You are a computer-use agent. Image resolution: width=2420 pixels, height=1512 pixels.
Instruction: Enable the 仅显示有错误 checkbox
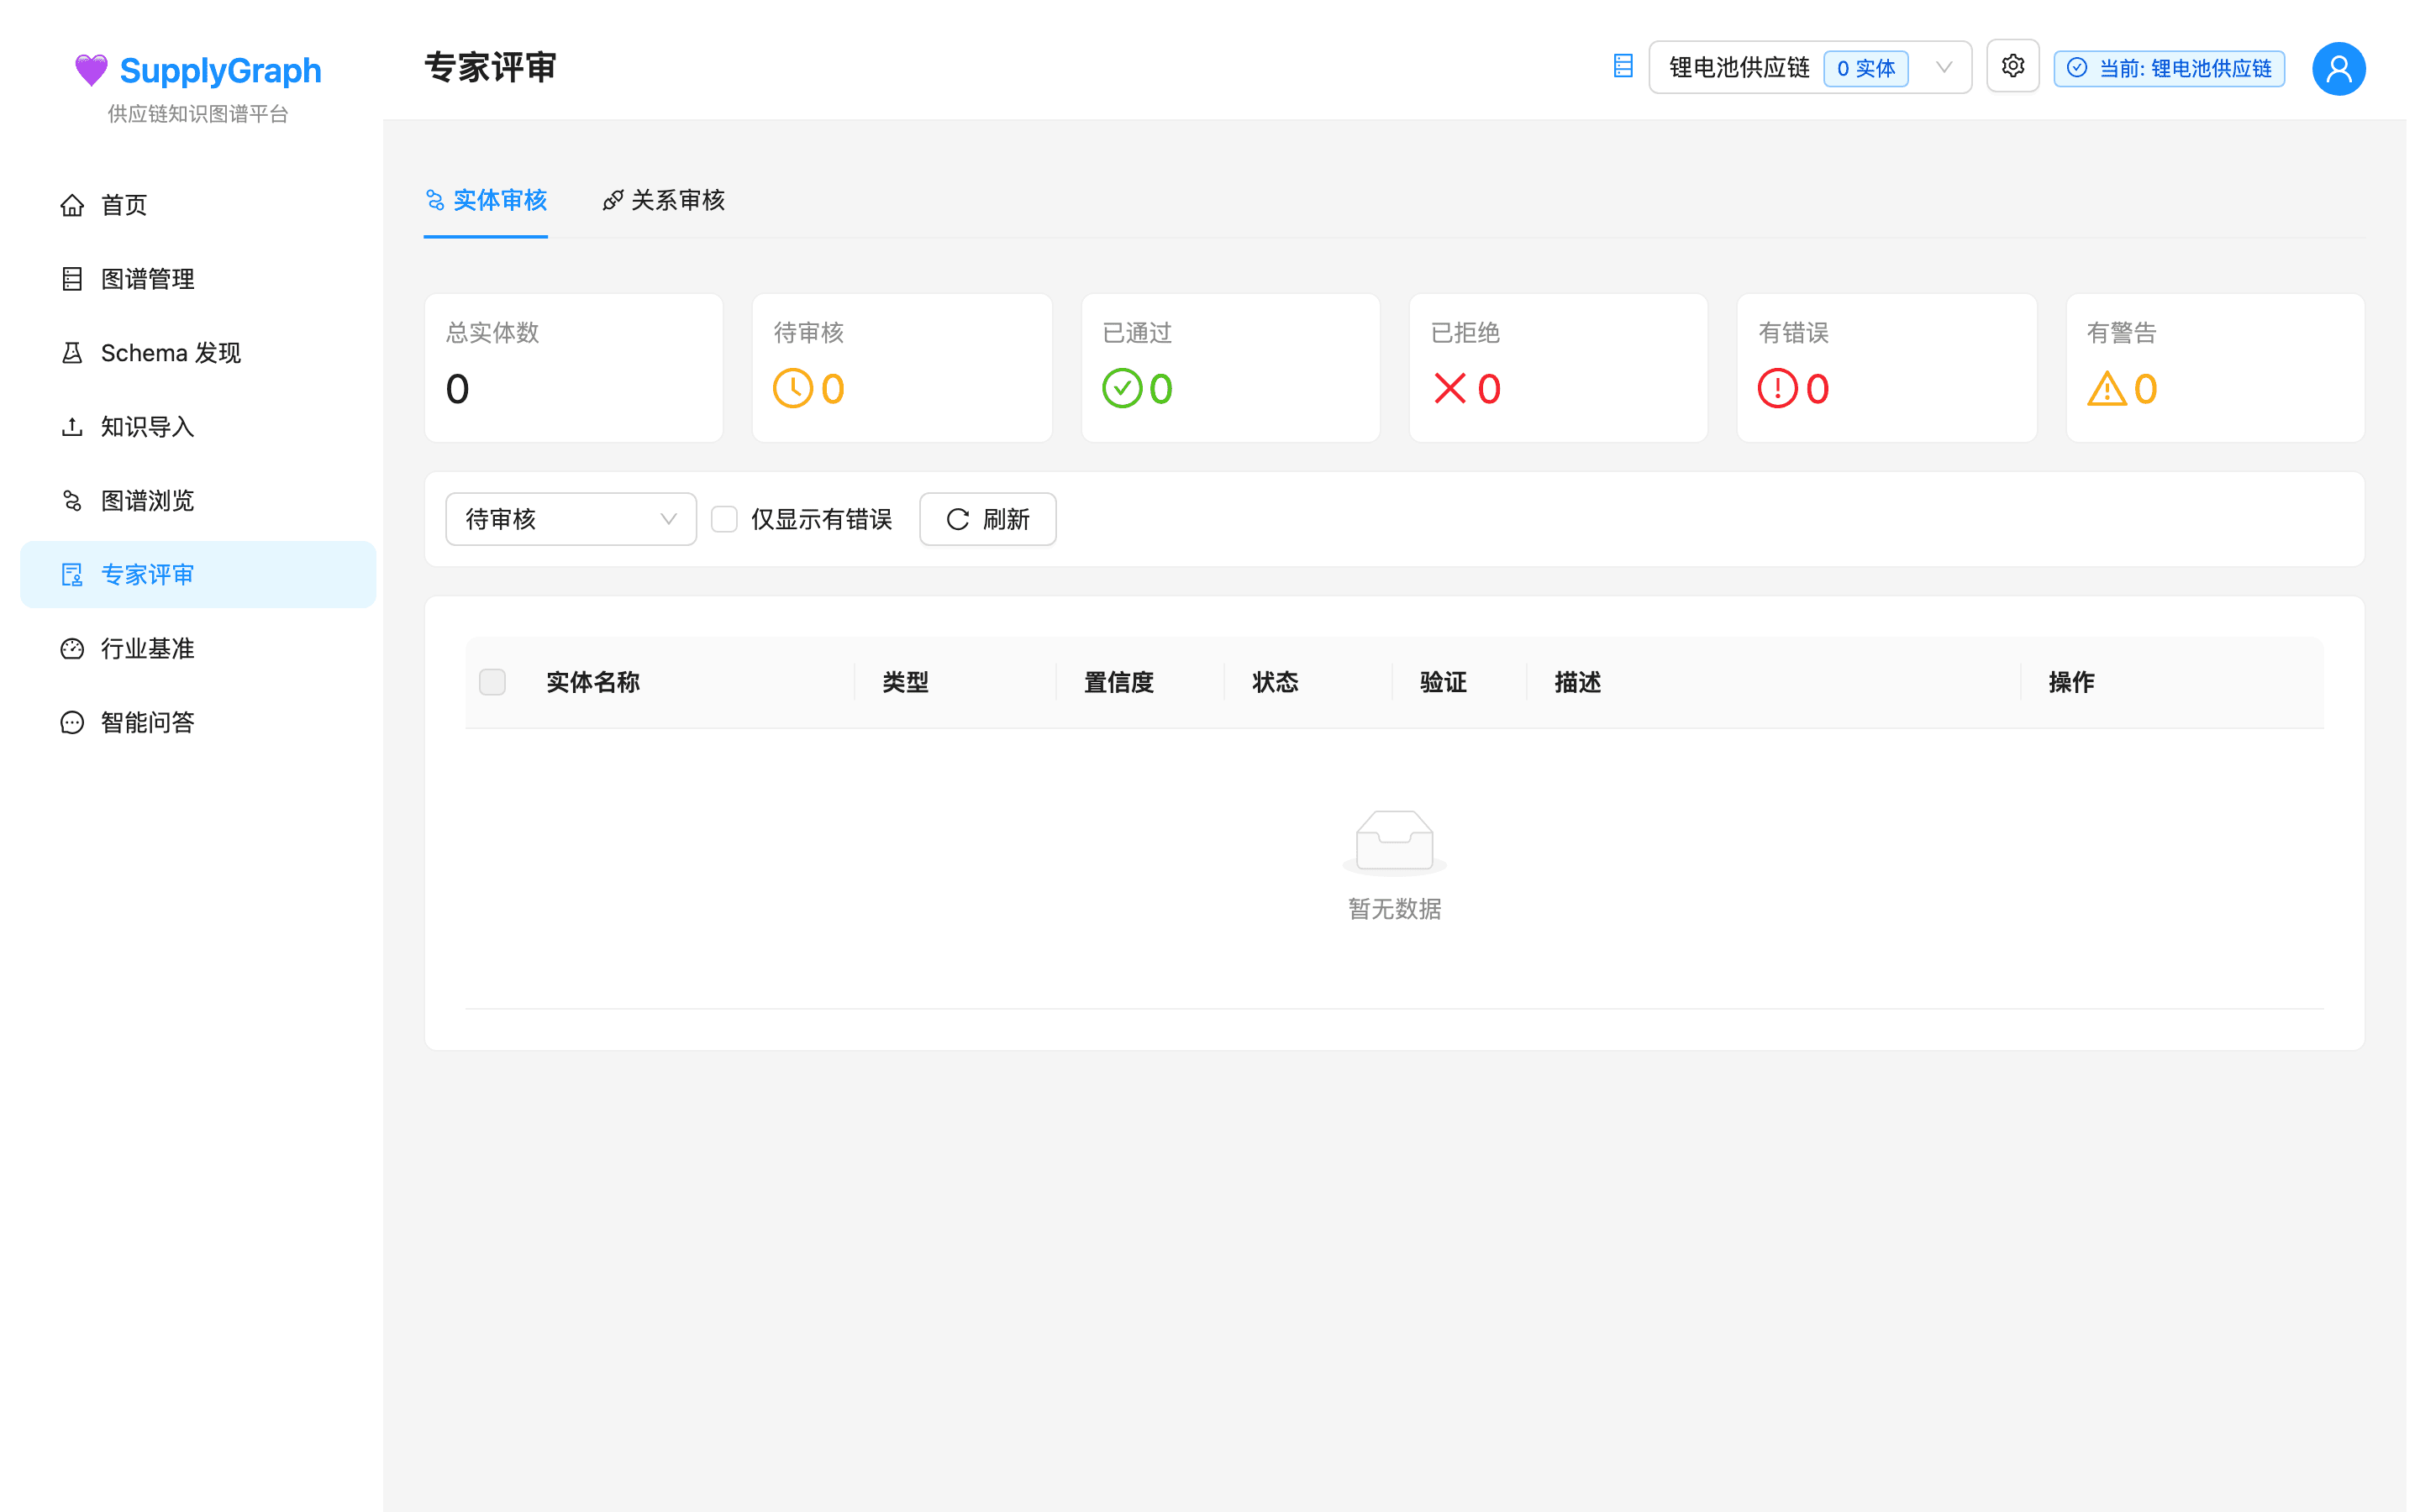[724, 519]
